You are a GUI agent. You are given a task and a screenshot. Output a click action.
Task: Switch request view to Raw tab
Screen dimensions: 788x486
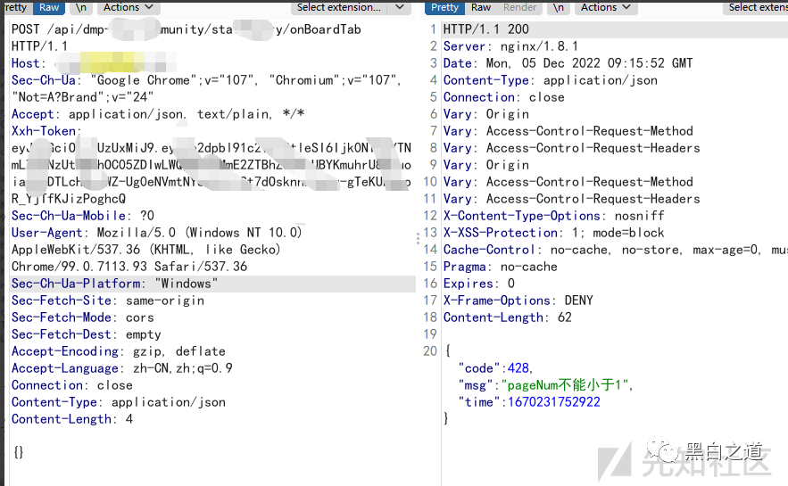(x=49, y=7)
